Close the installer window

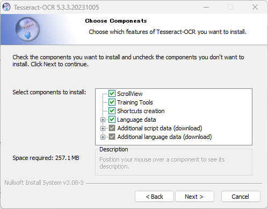click(255, 7)
